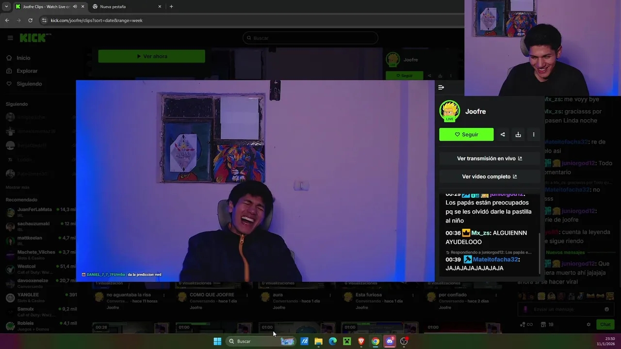Open Robleis recommended channel
The width and height of the screenshot is (621, 349).
click(41, 325)
